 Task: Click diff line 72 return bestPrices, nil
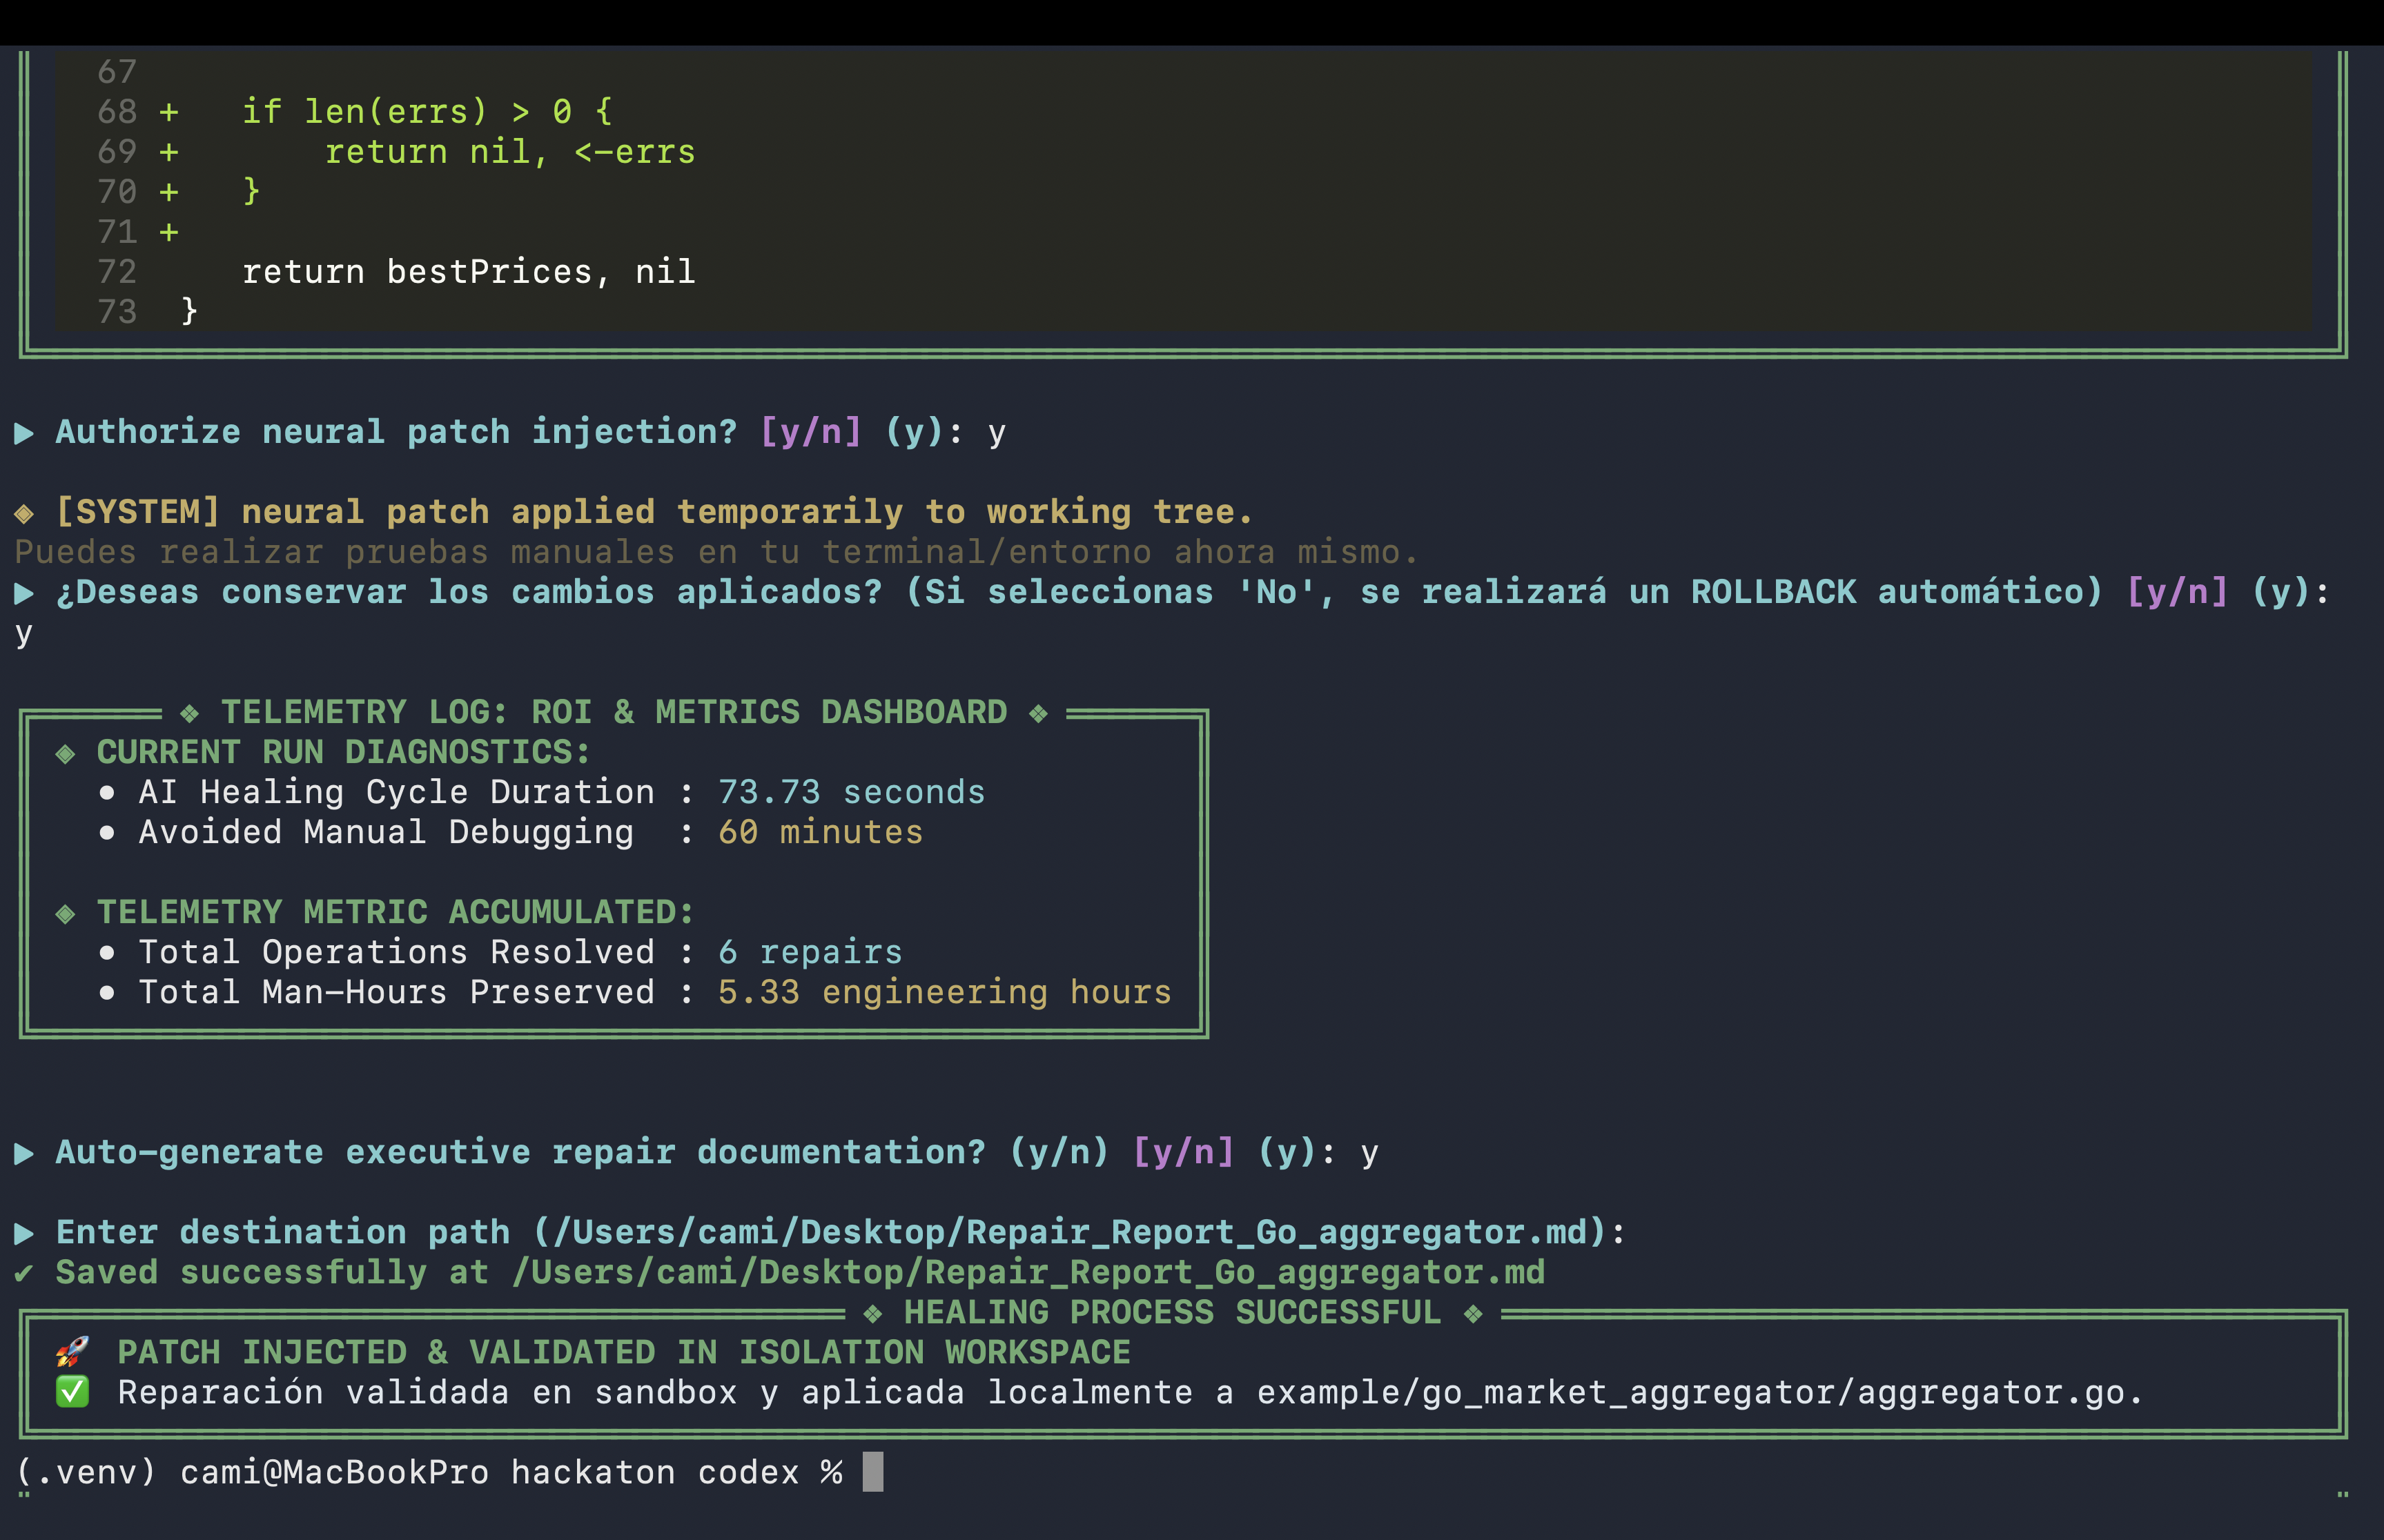tap(468, 272)
